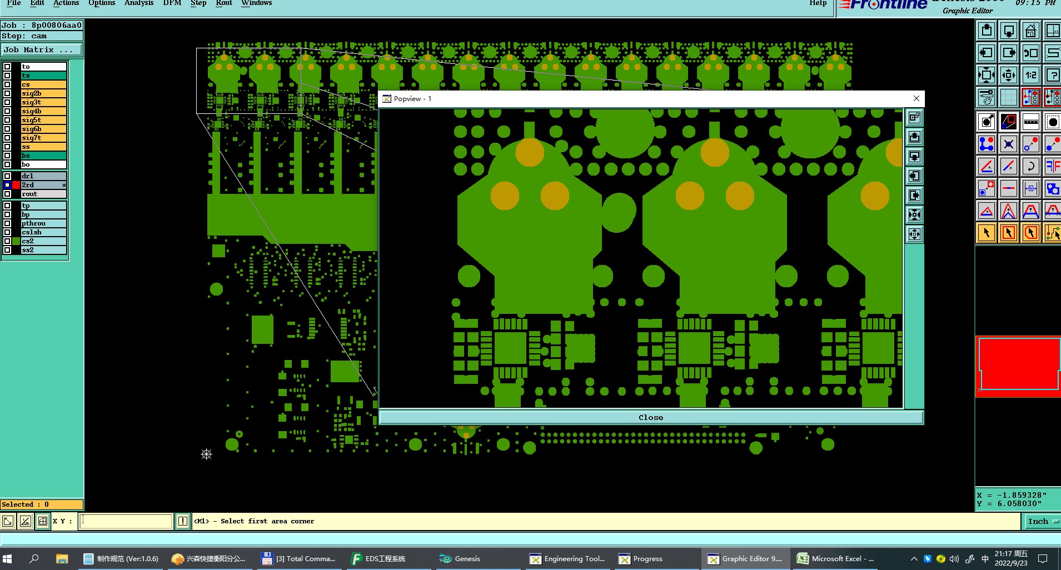Select the polygon selection arrow icon

coord(1031,233)
